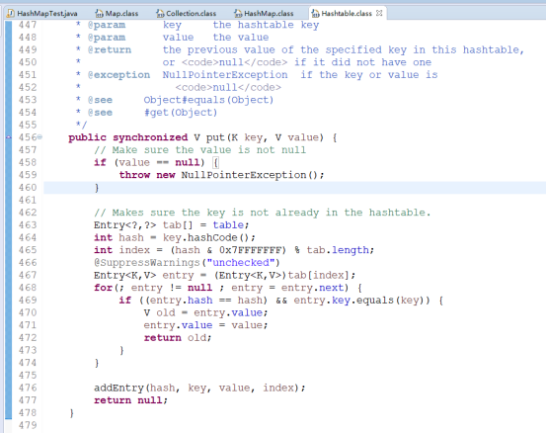
Task: Click the word synchronized on line 456
Action: pos(150,137)
